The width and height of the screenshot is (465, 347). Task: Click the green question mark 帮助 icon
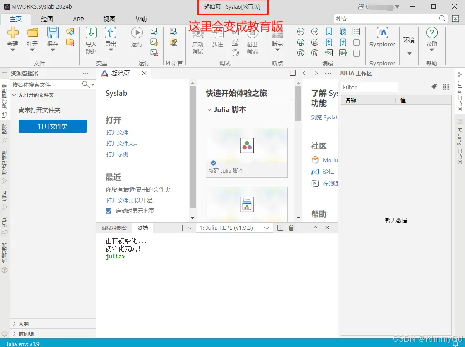pyautogui.click(x=432, y=33)
